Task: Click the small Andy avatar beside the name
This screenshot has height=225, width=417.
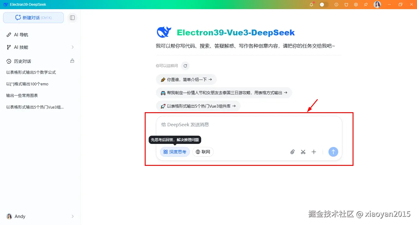Action: click(9, 216)
